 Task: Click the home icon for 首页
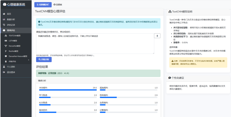coord(4,14)
